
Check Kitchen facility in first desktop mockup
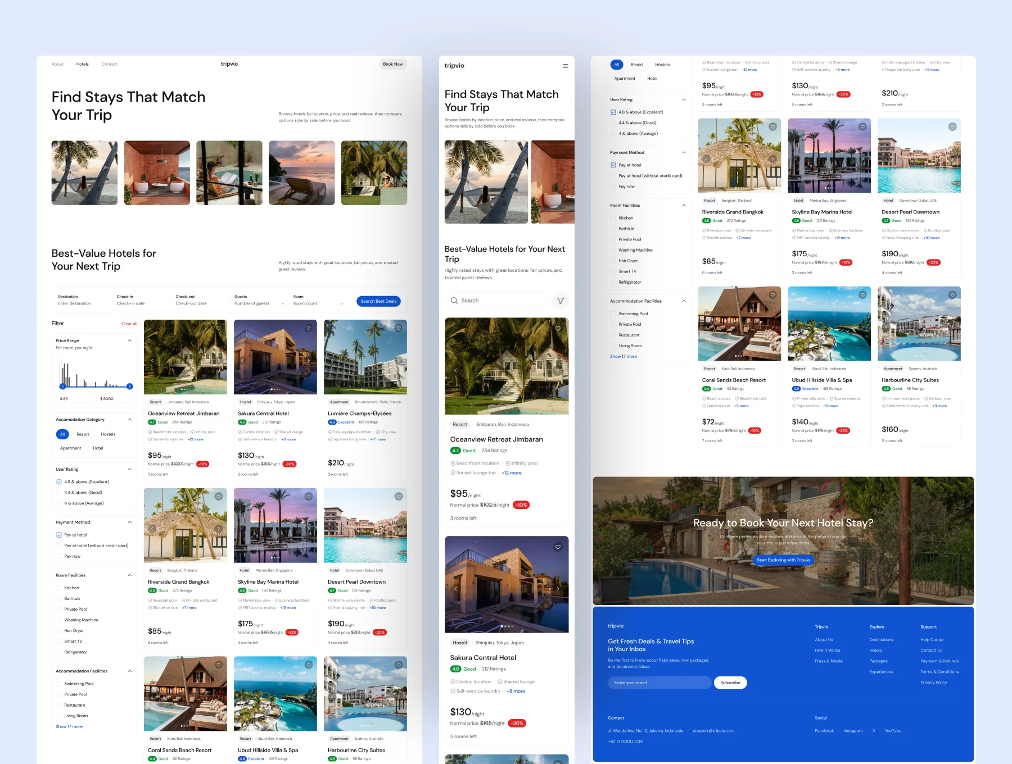click(x=59, y=588)
